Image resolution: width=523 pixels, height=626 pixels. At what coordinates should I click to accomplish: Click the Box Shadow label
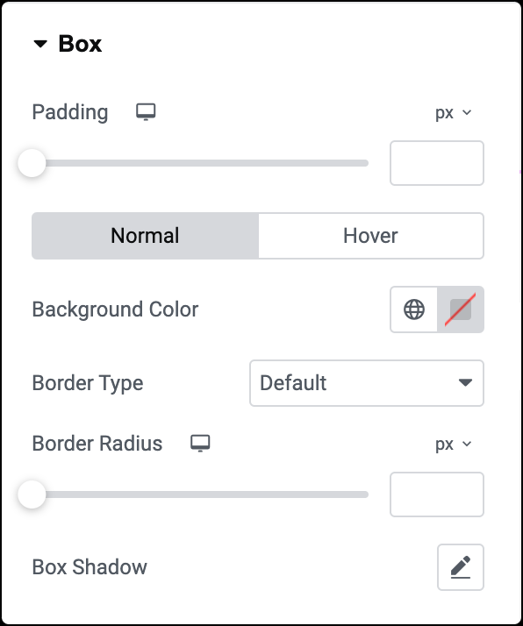click(90, 567)
